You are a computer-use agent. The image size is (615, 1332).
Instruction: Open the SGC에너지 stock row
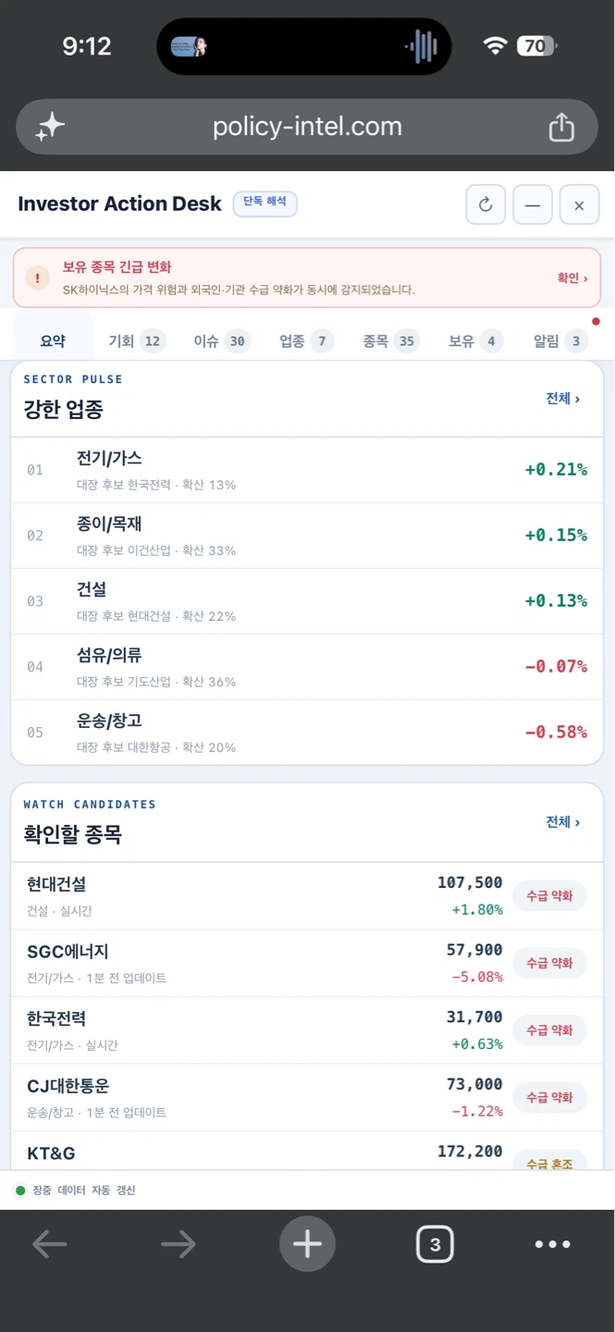pyautogui.click(x=307, y=963)
